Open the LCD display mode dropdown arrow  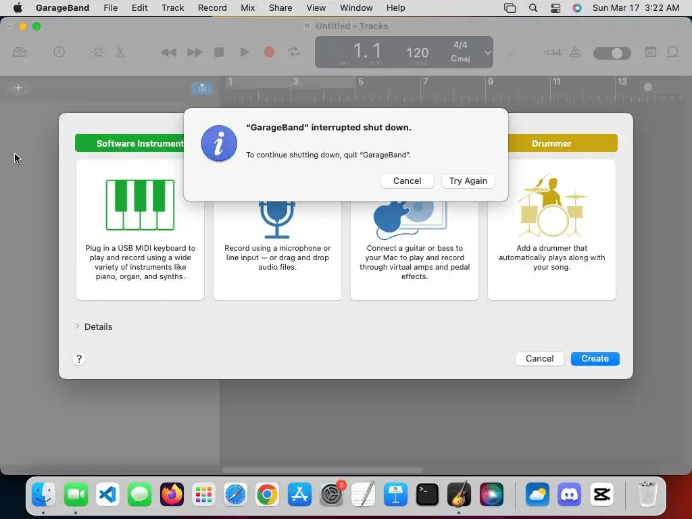click(x=487, y=53)
